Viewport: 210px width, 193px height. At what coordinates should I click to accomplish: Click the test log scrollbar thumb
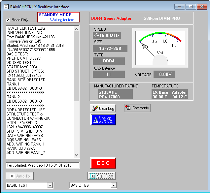(77, 66)
